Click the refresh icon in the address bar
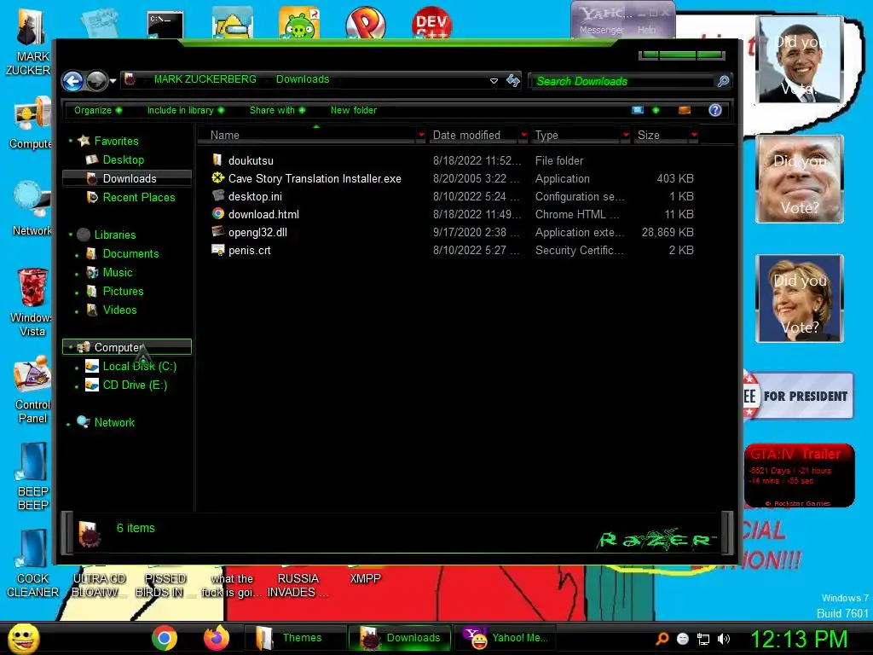Screen dimensions: 873x655 (512, 81)
